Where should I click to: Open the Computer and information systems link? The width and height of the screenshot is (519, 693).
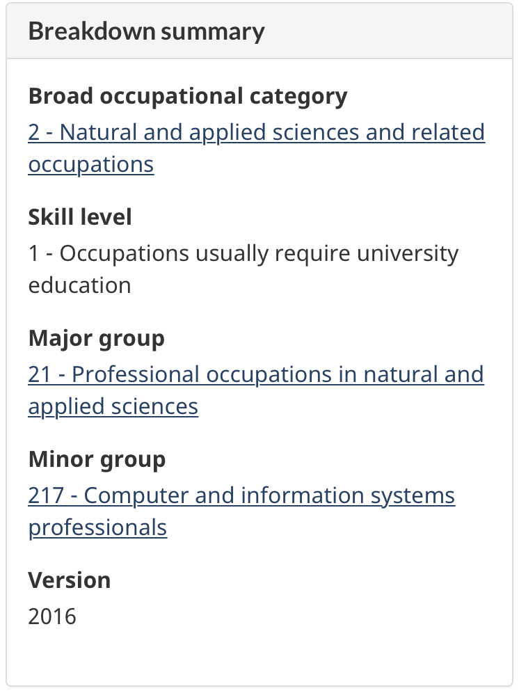241,495
